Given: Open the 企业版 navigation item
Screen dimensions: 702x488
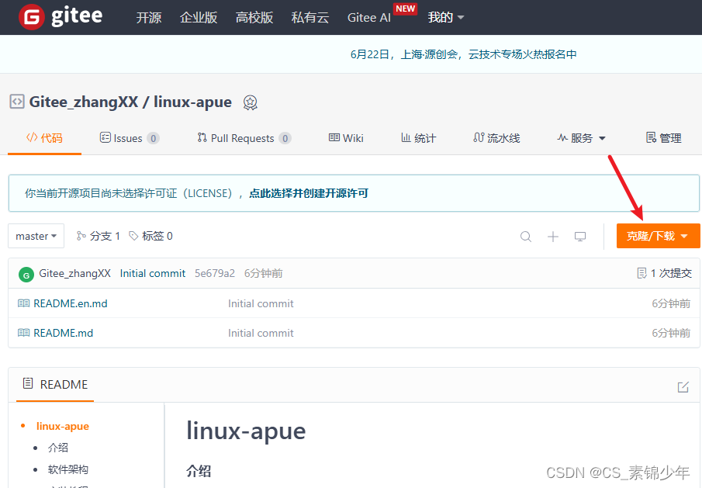Looking at the screenshot, I should tap(199, 18).
